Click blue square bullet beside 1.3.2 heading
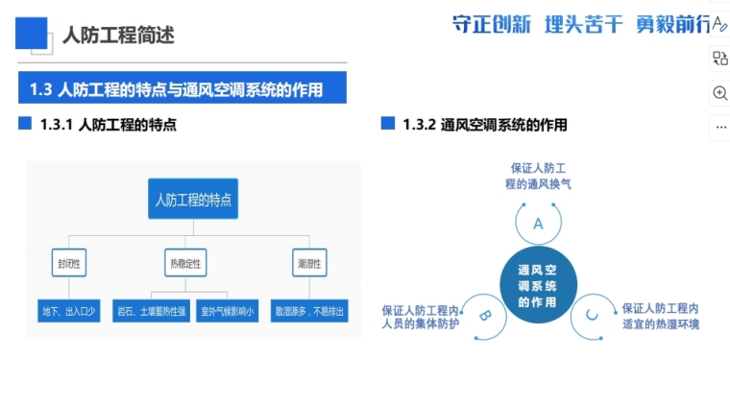 [x=388, y=124]
